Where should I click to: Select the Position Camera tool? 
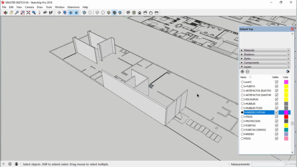coord(39,13)
